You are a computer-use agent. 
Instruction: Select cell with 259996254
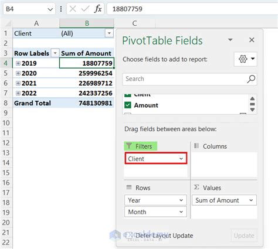(87, 73)
